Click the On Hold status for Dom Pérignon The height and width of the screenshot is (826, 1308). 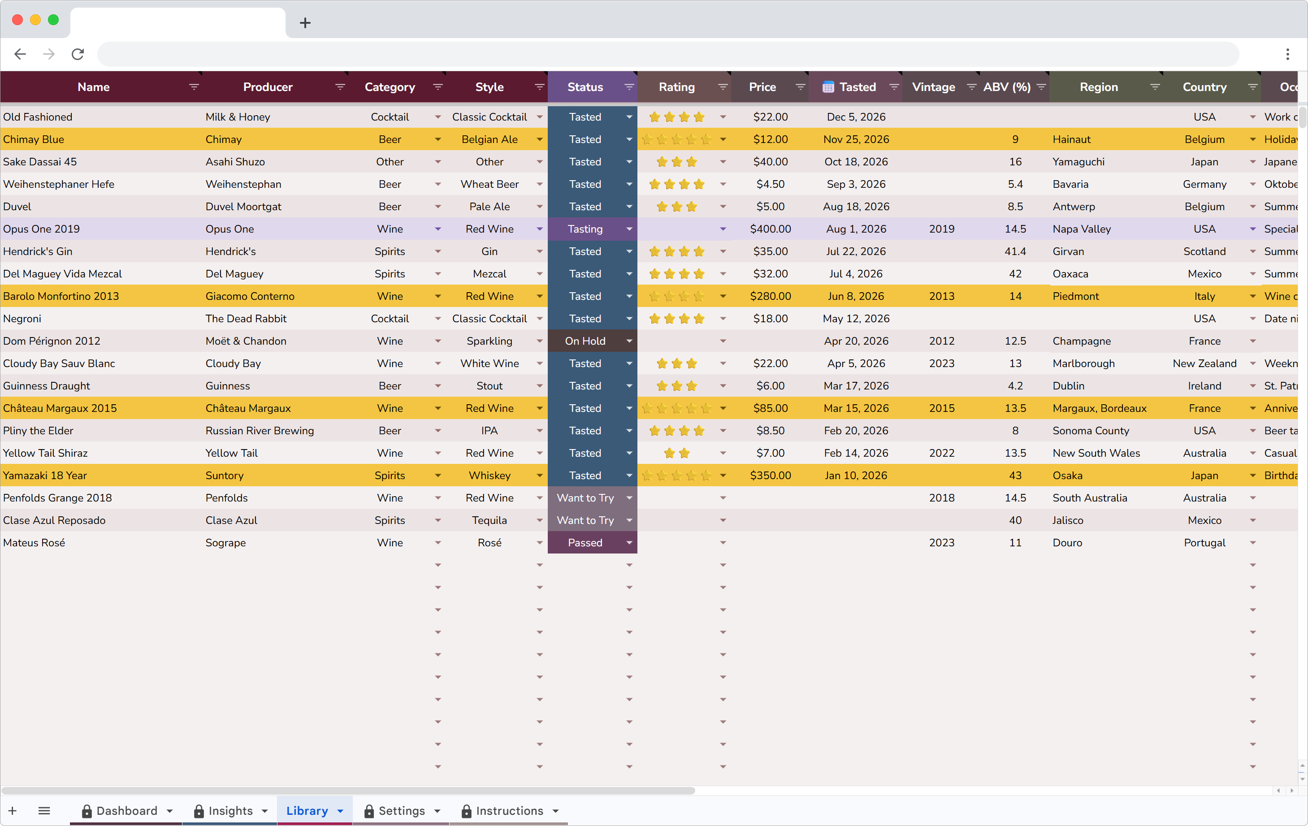point(585,341)
